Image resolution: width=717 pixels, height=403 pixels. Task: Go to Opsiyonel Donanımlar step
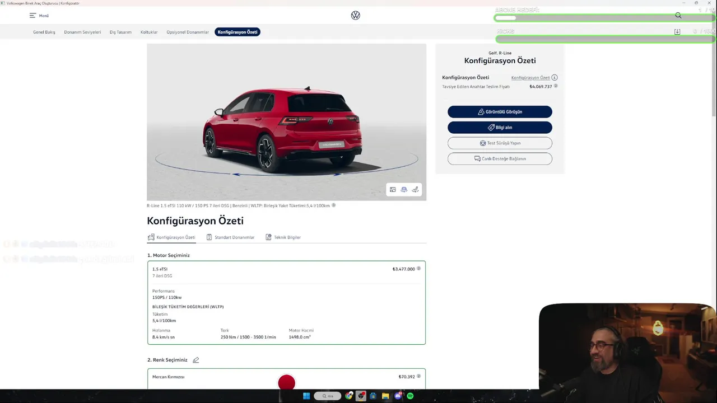tap(188, 32)
